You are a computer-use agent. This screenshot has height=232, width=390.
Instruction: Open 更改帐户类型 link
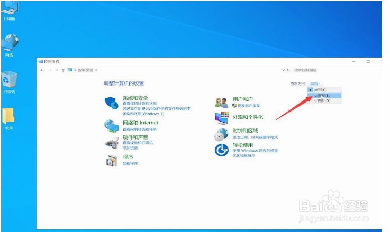coord(249,106)
